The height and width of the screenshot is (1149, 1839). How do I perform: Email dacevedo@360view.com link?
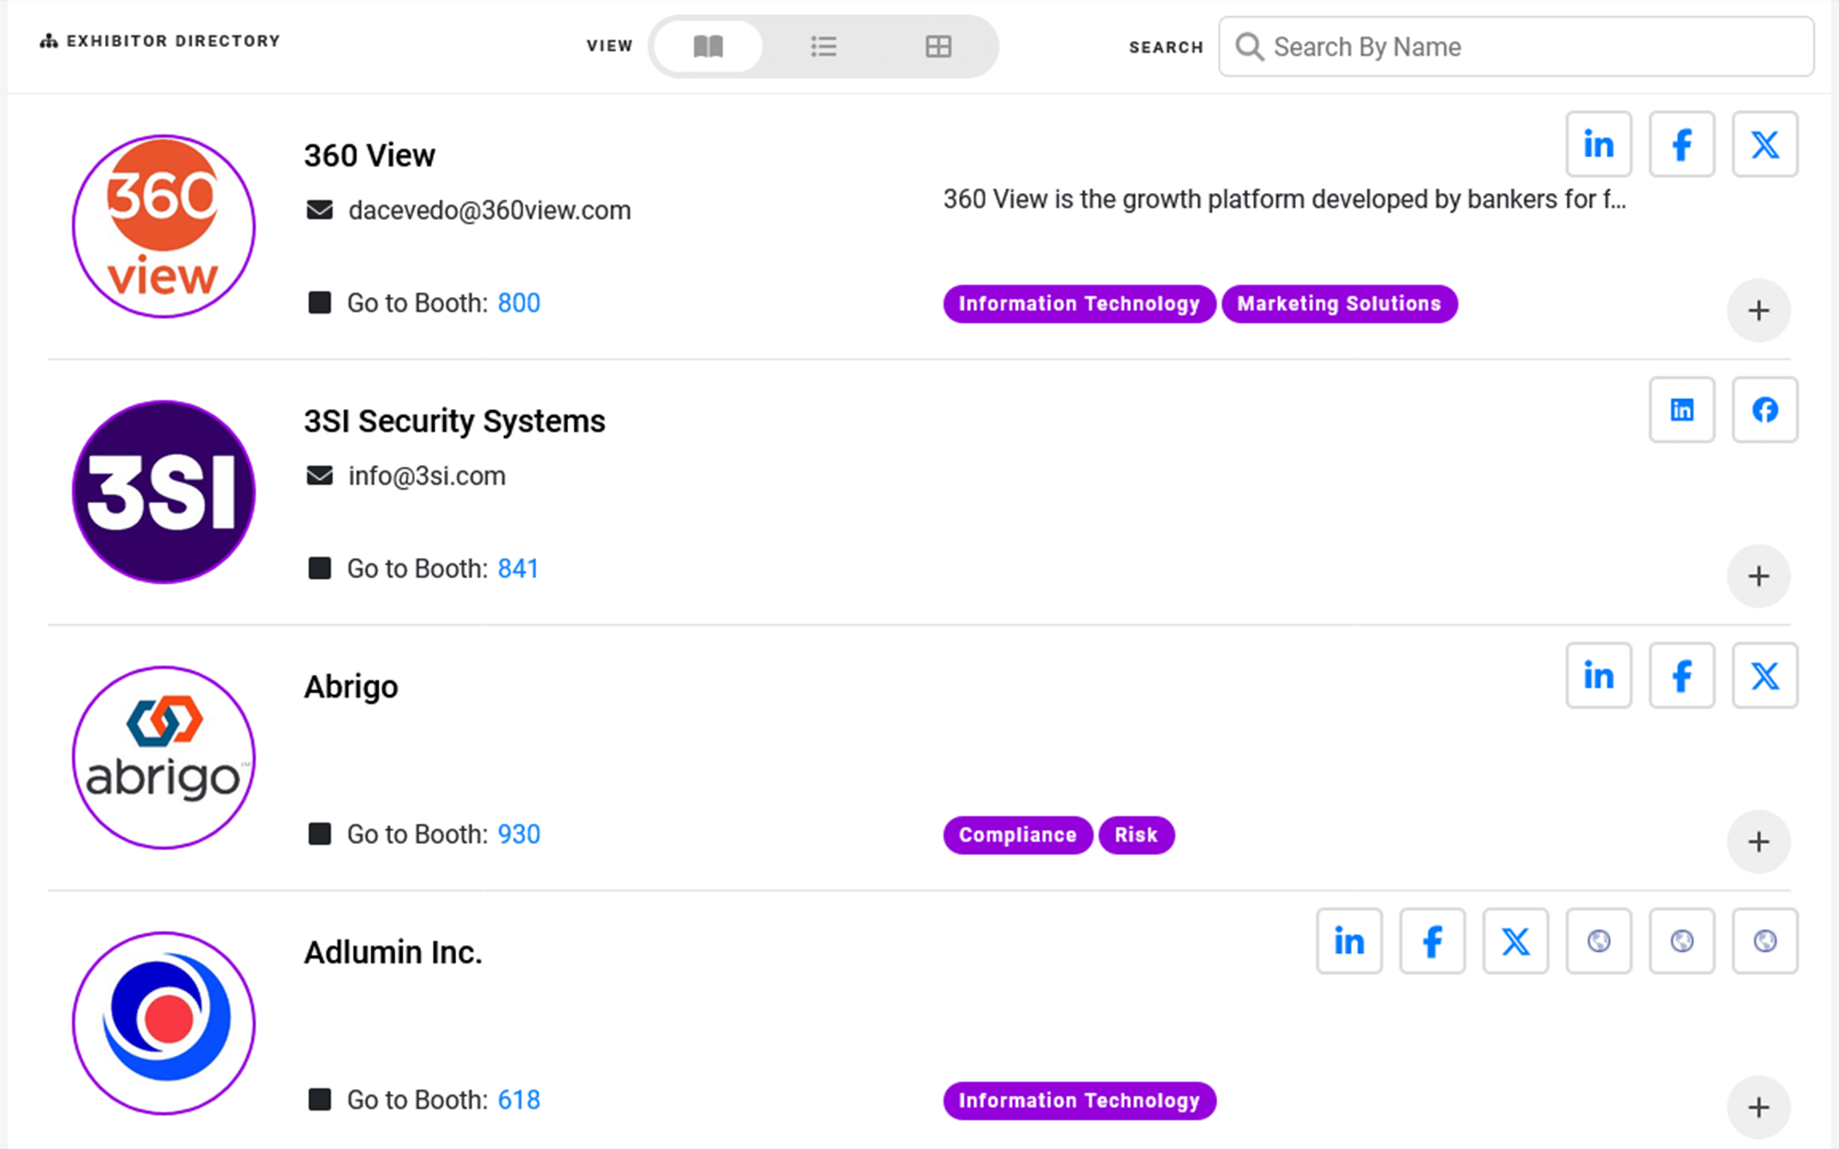pos(489,210)
